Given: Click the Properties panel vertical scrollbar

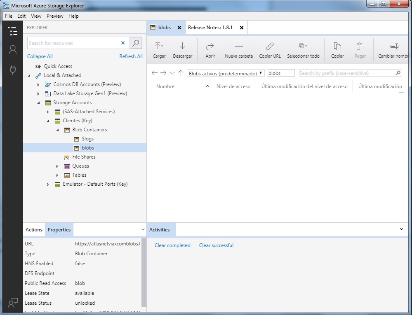Looking at the screenshot, I should point(144,272).
